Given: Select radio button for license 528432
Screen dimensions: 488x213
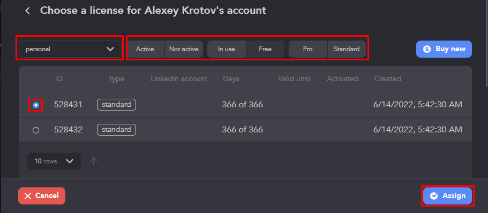Looking at the screenshot, I should 36,130.
